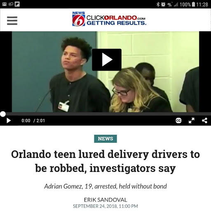211x211 pixels.
Task: Share the video with the share icon
Action: click(204, 120)
